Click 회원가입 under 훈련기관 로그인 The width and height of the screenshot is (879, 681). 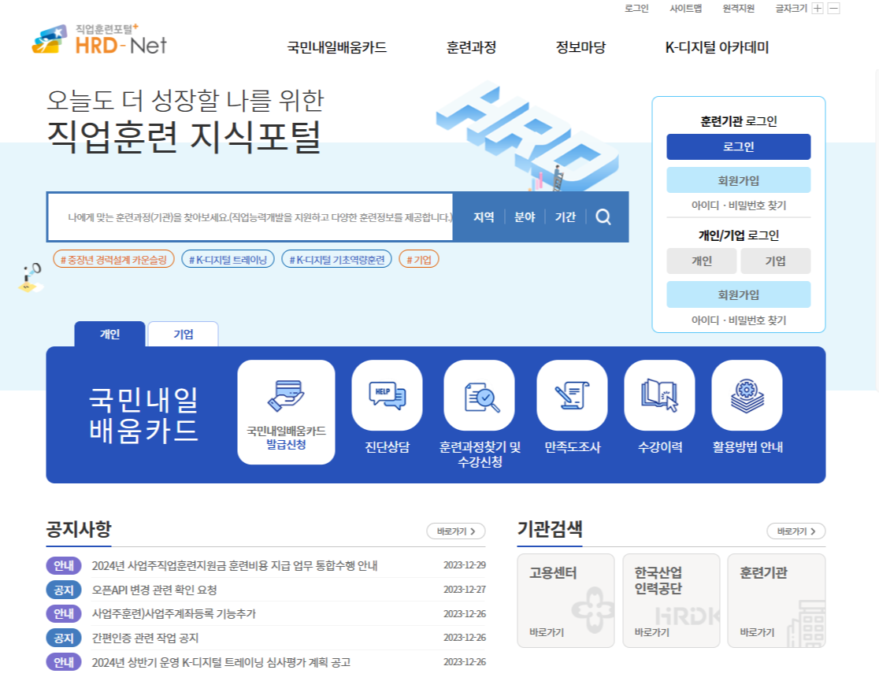[x=738, y=180]
